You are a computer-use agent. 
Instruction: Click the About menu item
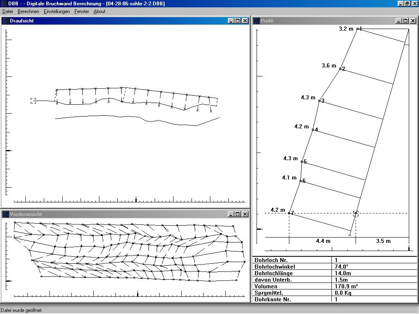[x=99, y=11]
